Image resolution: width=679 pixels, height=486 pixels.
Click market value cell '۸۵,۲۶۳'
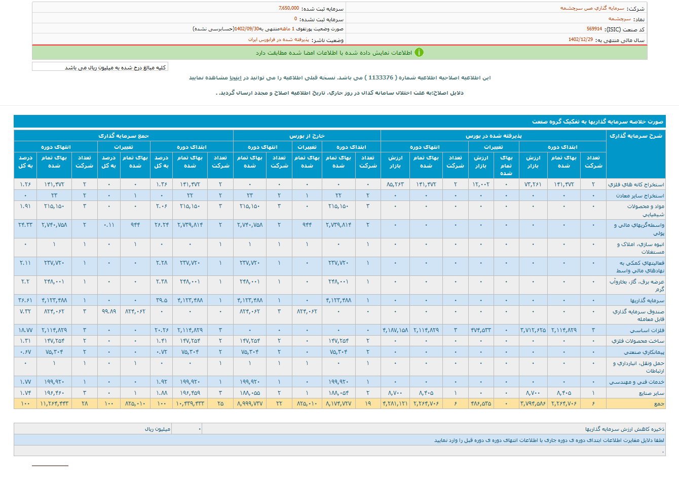[395, 184]
